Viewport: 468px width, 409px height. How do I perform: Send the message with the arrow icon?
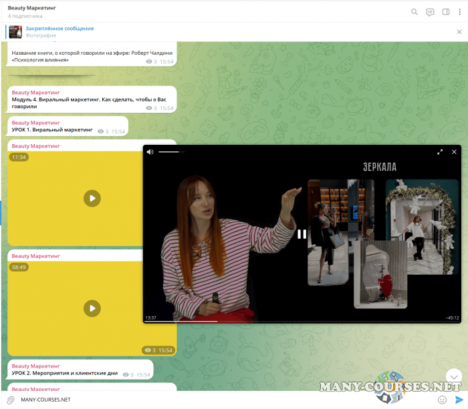tap(459, 400)
